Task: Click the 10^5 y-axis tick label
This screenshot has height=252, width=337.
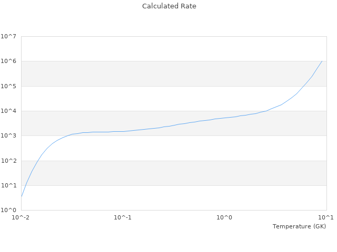Action: tap(8, 86)
